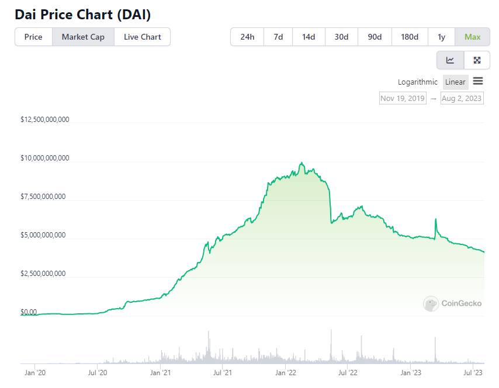
Task: Edit the Aug 2, 2023 end date
Action: point(462,98)
